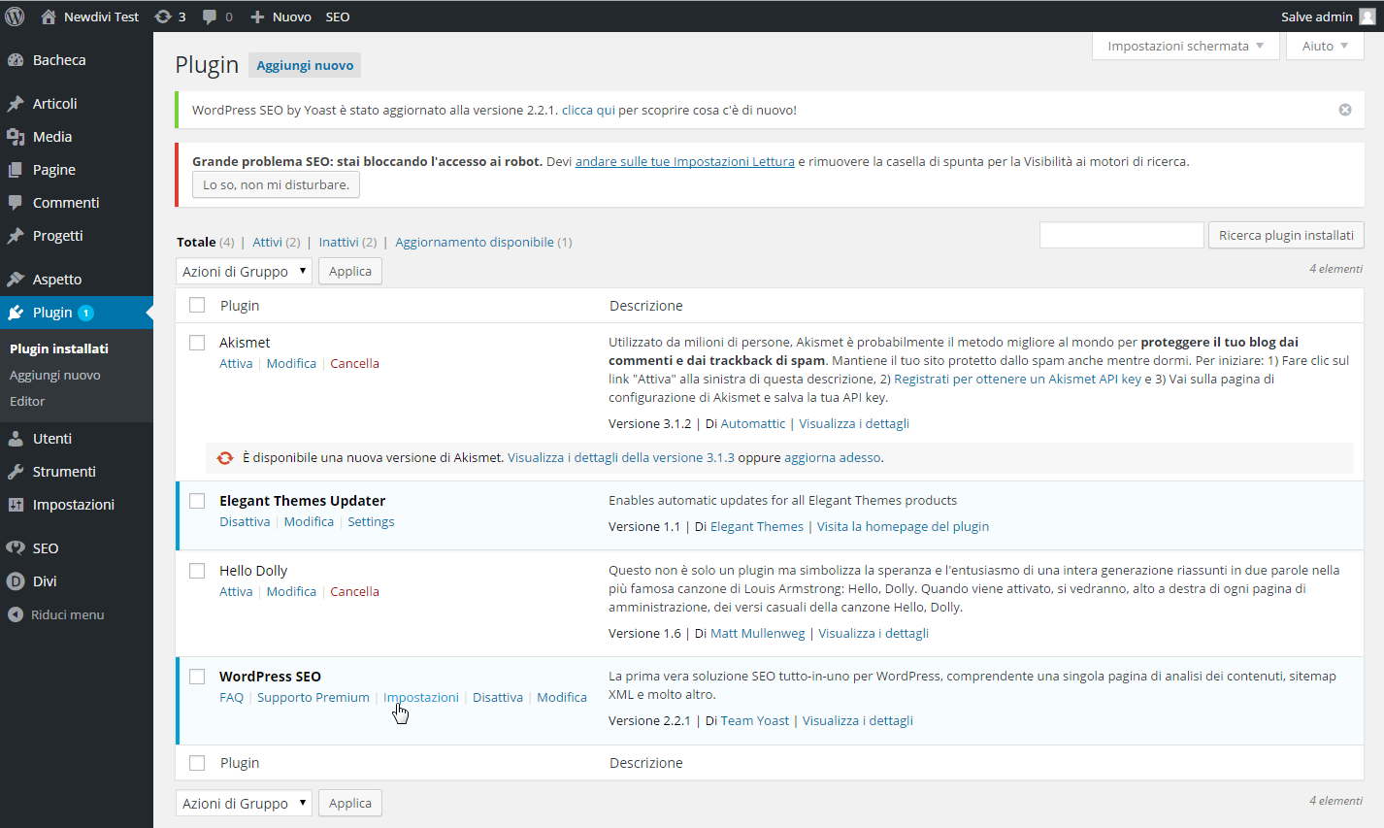Dismiss the WordPress SEO update notice
Viewport: 1384px width, 828px height.
pos(1345,110)
